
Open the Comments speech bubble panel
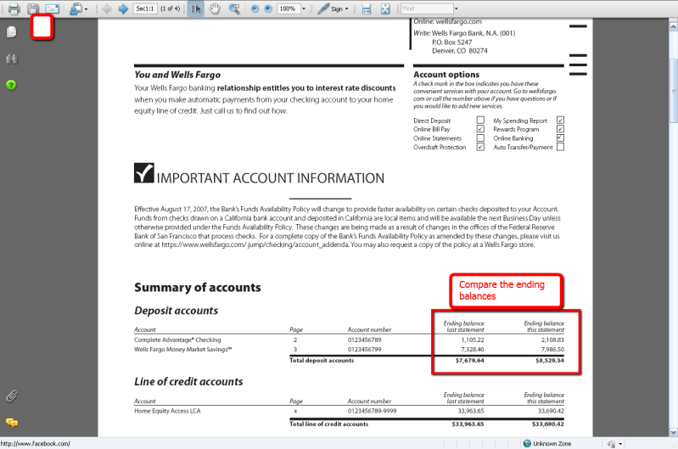click(12, 422)
